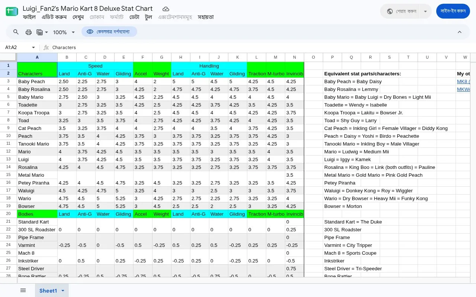Open the ডেটা menu
The image size is (476, 297).
[x=134, y=17]
